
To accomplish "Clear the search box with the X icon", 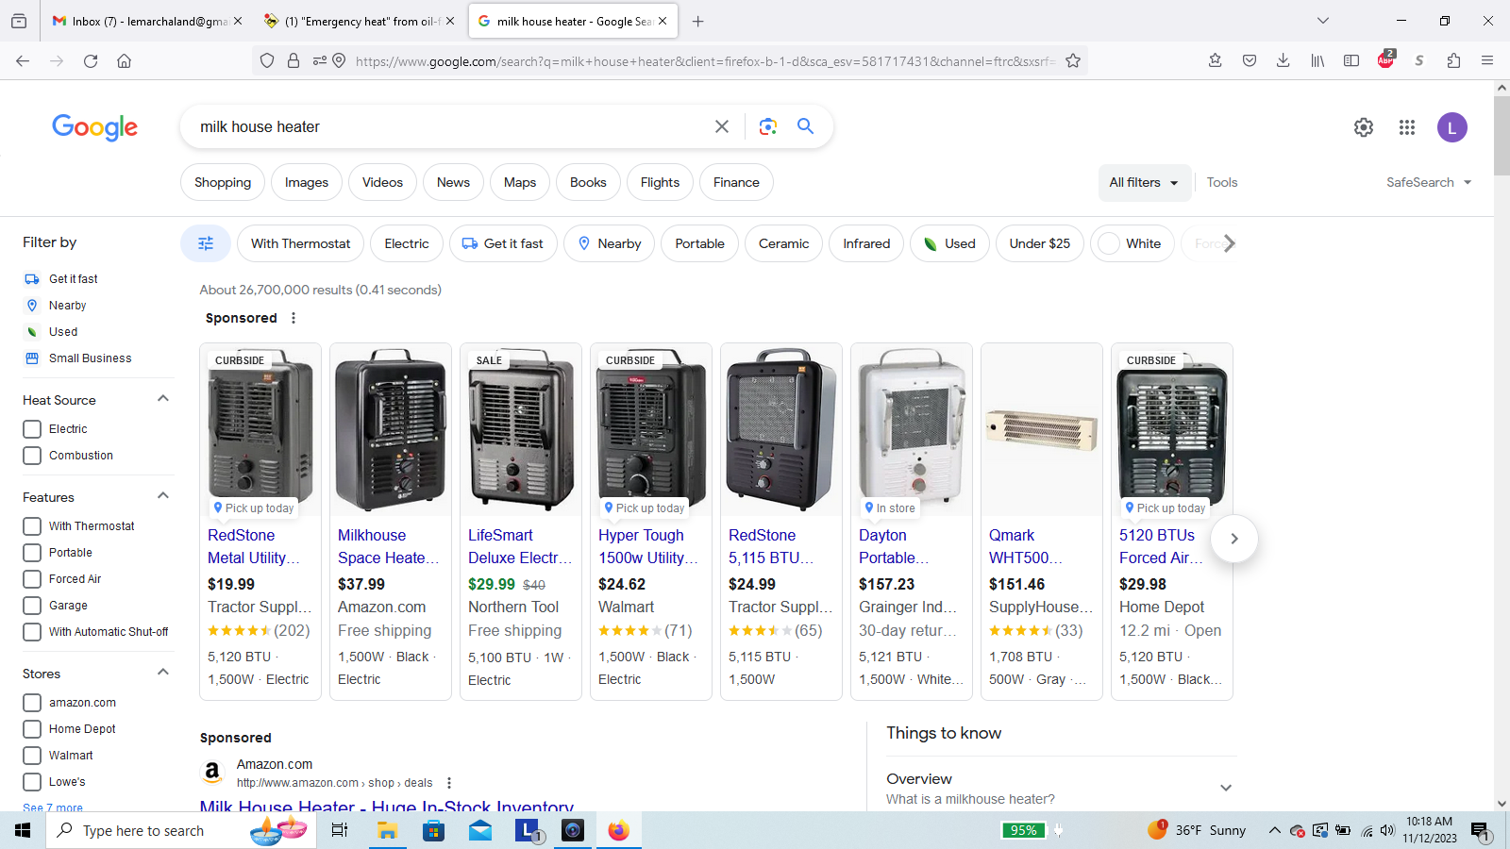I will tap(722, 126).
